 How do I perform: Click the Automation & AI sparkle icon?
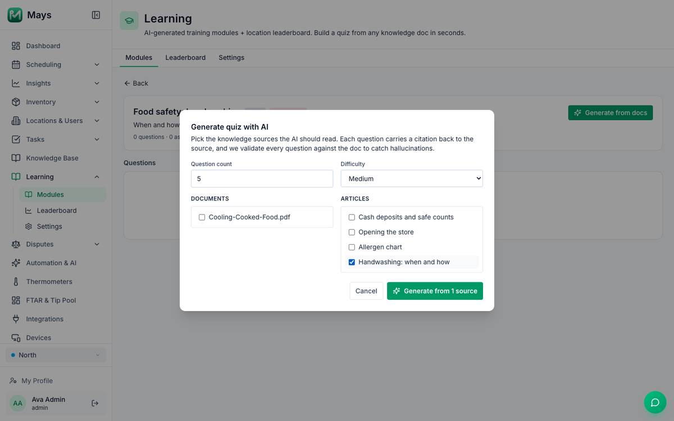(x=16, y=263)
